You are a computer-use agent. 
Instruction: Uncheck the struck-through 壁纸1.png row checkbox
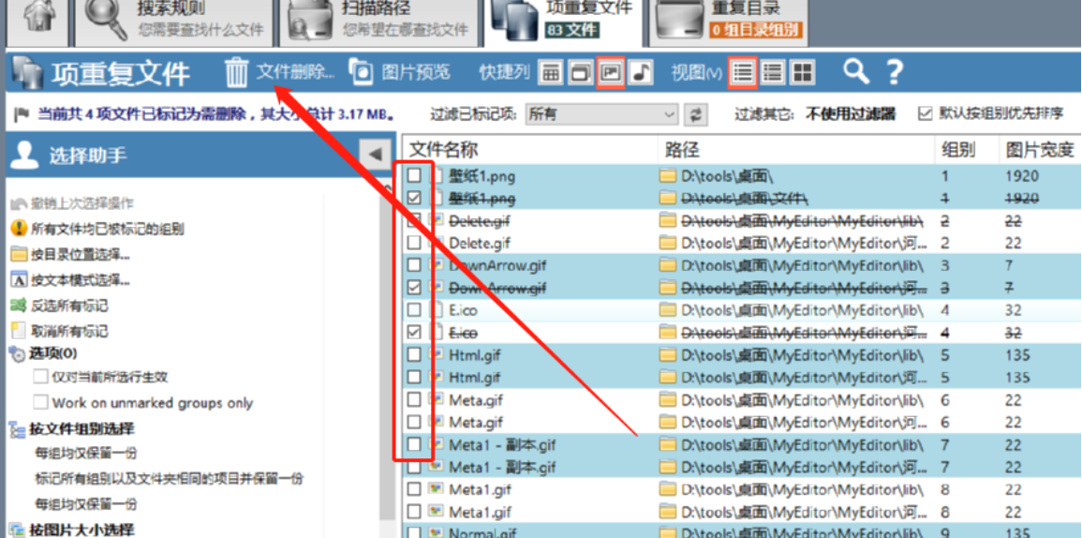414,198
